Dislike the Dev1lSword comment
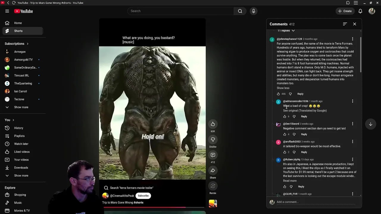The height and width of the screenshot is (214, 381). coord(294,134)
